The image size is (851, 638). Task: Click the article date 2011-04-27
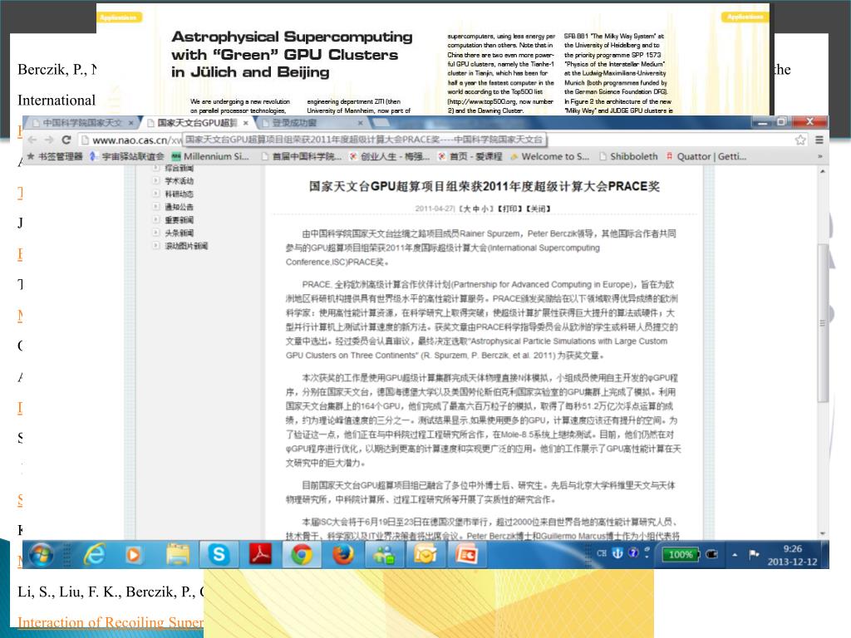[x=435, y=209]
